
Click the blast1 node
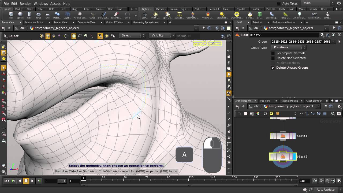point(283,136)
